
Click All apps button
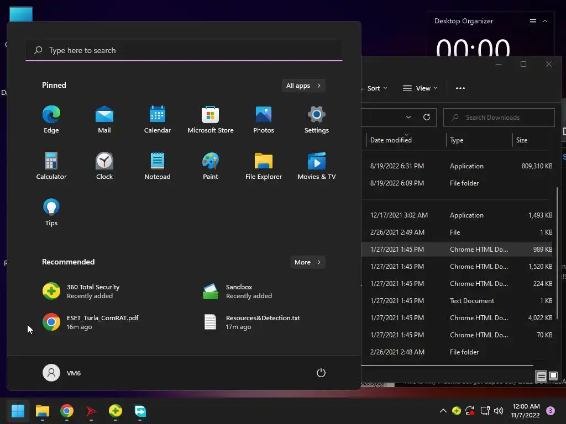[x=303, y=86]
